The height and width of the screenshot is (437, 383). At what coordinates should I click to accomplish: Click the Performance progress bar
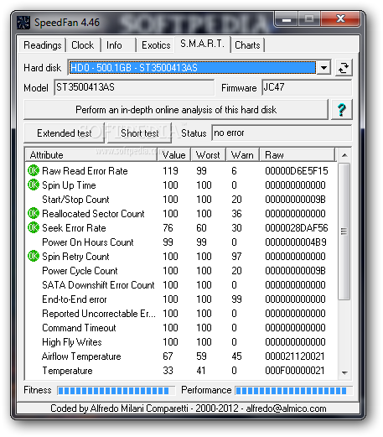pyautogui.click(x=293, y=390)
